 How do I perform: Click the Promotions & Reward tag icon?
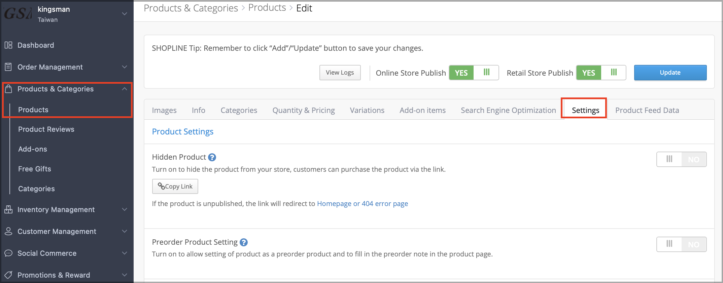(8, 275)
